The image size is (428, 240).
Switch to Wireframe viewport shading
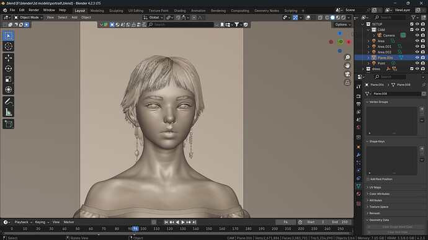(x=327, y=17)
